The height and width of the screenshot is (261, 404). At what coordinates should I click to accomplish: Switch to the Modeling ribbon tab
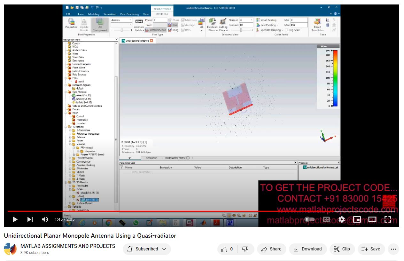click(x=94, y=14)
